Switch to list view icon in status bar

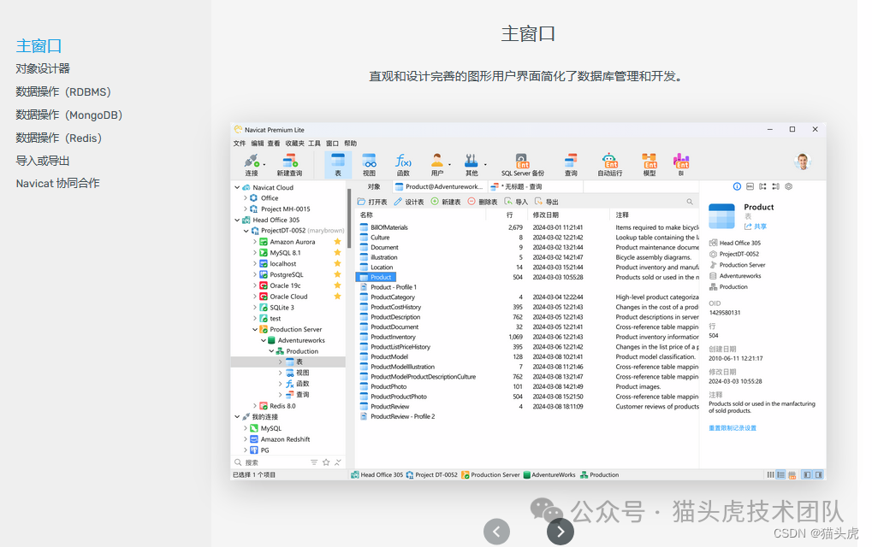(770, 475)
